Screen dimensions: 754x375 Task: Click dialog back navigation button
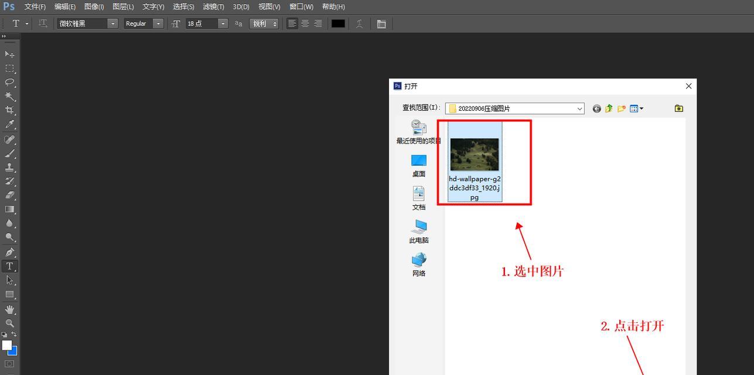(x=596, y=108)
